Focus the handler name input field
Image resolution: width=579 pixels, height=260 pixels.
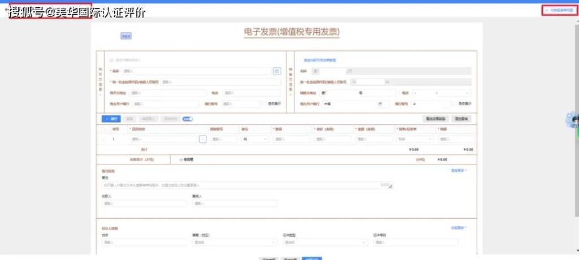pos(144,242)
